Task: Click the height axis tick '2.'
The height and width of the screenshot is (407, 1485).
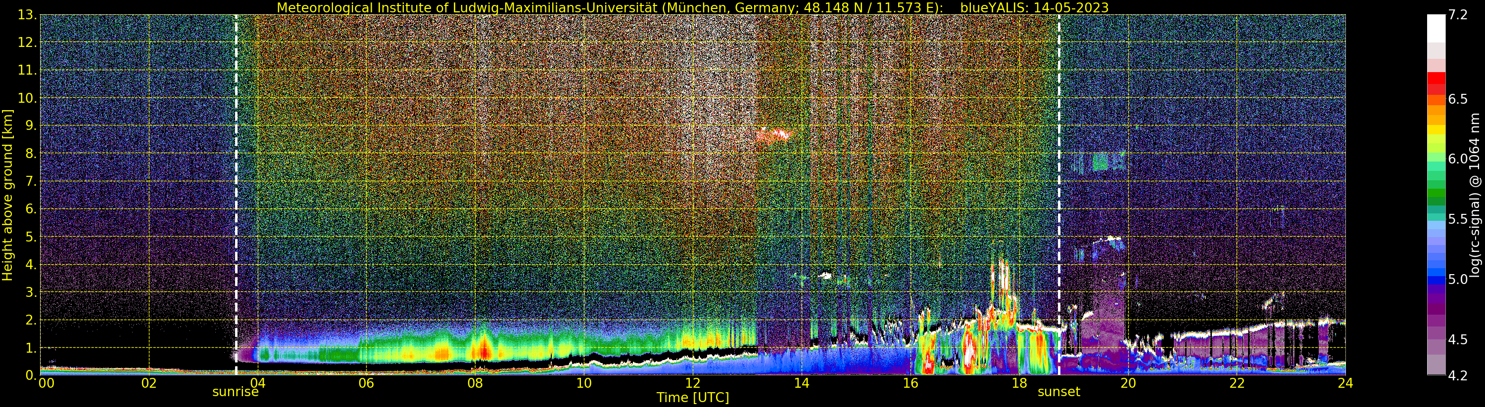Action: (x=31, y=320)
